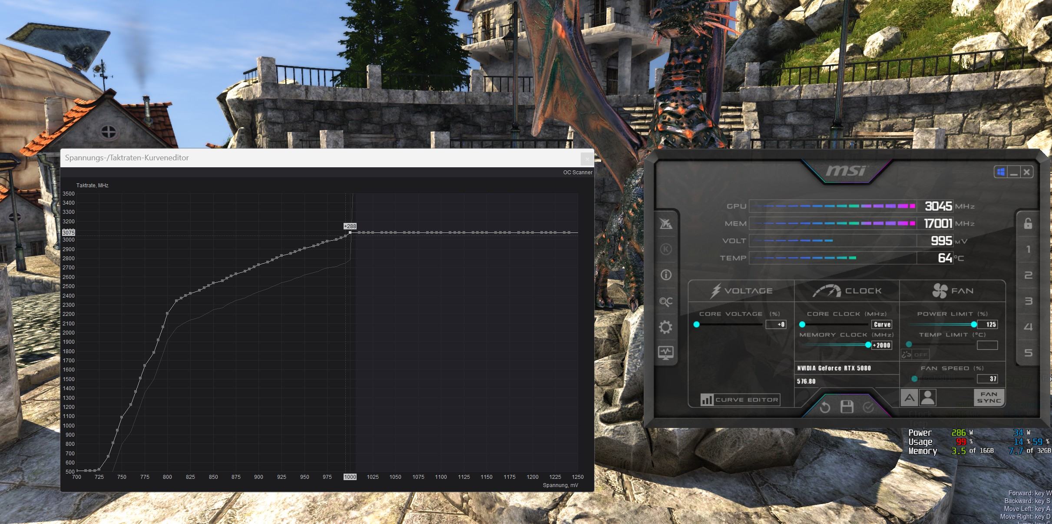Show the system information panel
Viewport: 1052px width, 524px height.
click(665, 275)
